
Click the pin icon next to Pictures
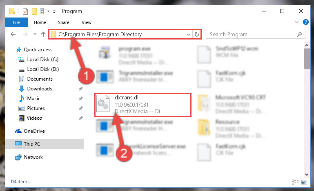click(80, 108)
